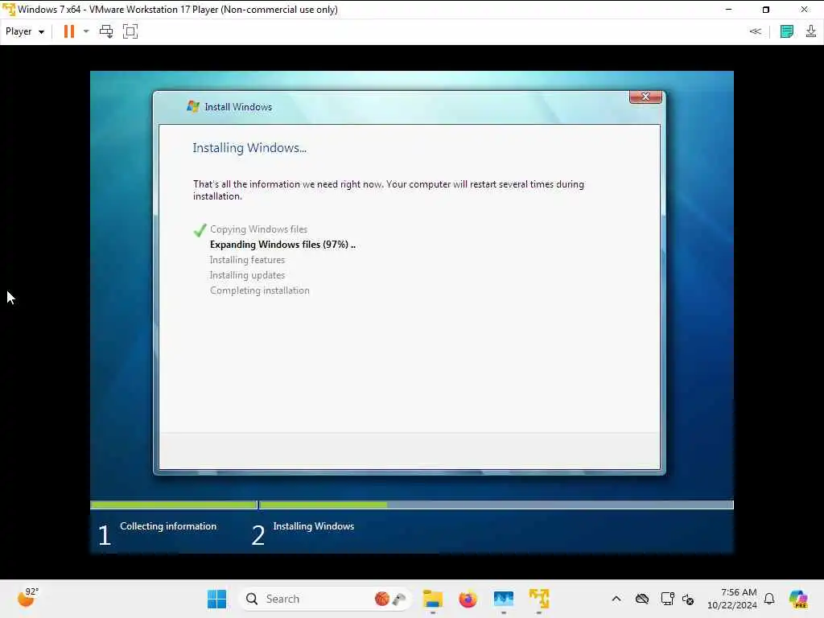This screenshot has width=824, height=618.
Task: Click the VMware window title icon
Action: [x=9, y=10]
